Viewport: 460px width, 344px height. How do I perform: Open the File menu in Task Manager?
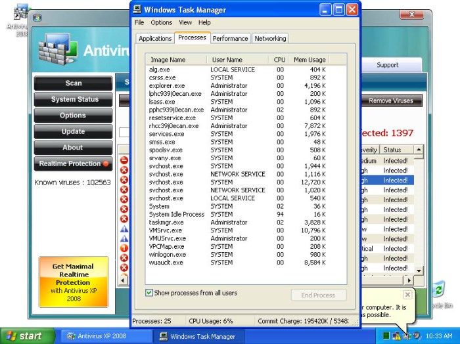[139, 22]
